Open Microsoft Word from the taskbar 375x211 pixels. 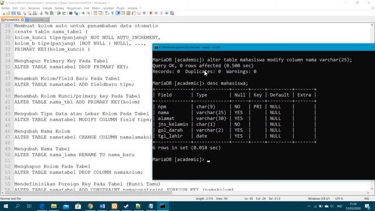(x=103, y=206)
